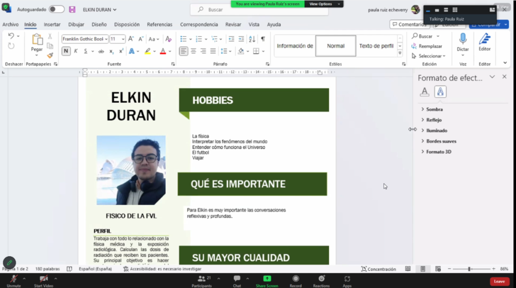Screen dimensions: 516x288
Task: Click the Dictar microphone icon
Action: tap(463, 39)
